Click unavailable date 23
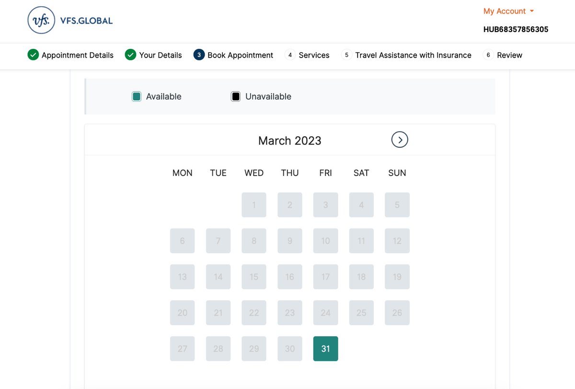This screenshot has height=389, width=575. [290, 313]
